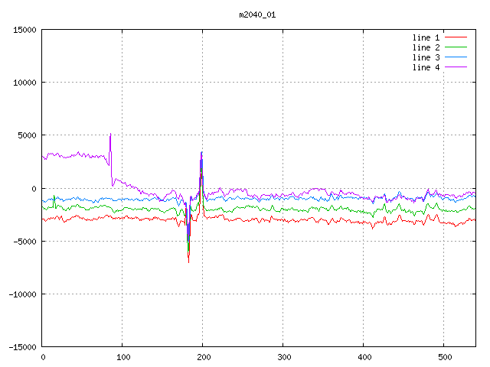This screenshot has height=367, width=490.
Task: Click the y-axis label 15000
Action: 24,30
